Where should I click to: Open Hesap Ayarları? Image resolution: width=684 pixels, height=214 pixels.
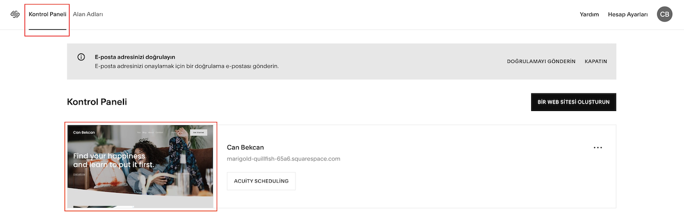(628, 14)
